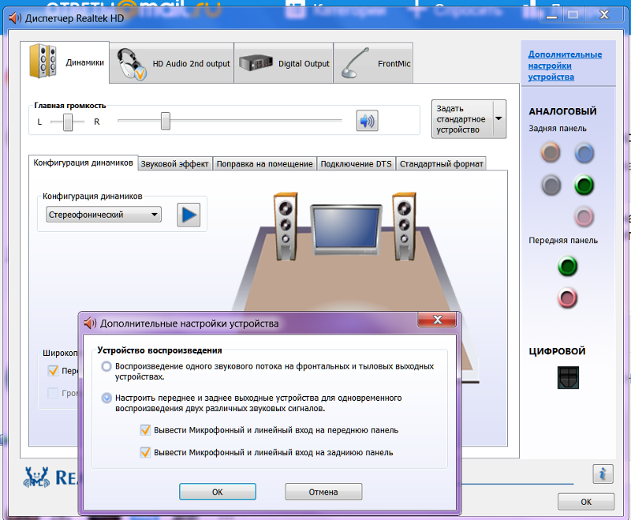Click the left speaker in room diagram
This screenshot has height=520, width=631.
pyautogui.click(x=286, y=226)
